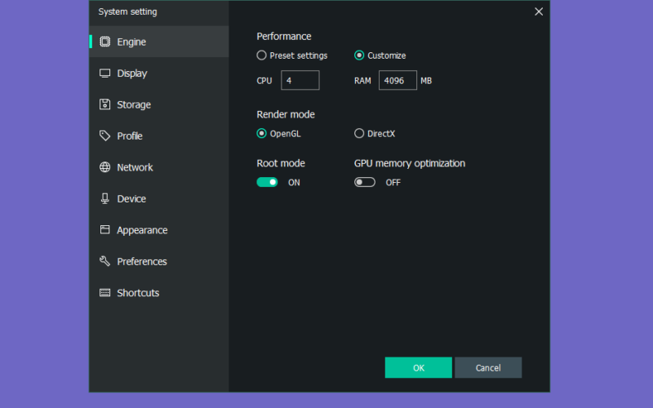Viewport: 653px width, 408px height.
Task: Click the Profile tag icon
Action: [105, 135]
